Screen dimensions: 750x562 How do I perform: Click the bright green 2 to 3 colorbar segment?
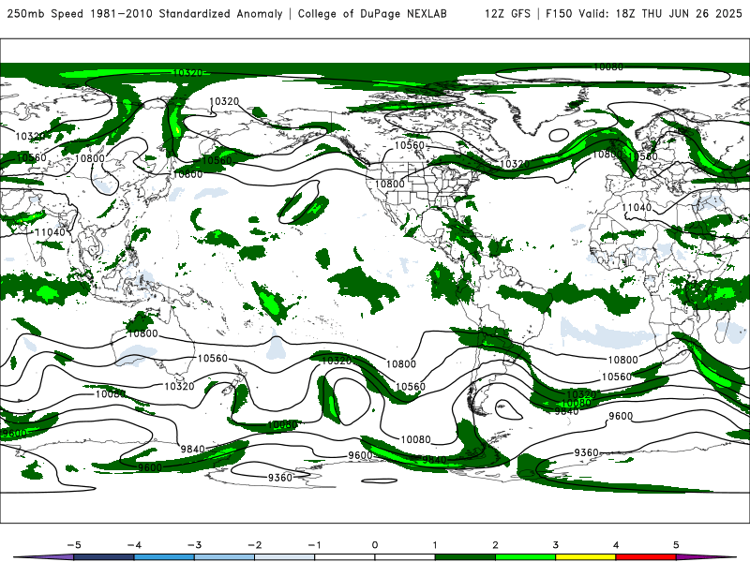click(525, 557)
